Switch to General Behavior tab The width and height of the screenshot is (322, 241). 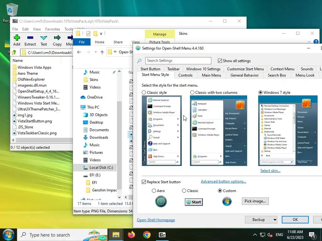click(x=244, y=75)
